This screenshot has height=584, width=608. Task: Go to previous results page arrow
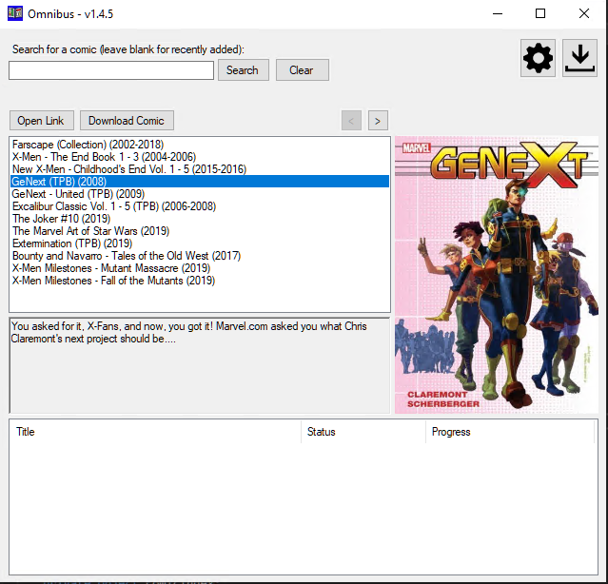click(x=351, y=121)
